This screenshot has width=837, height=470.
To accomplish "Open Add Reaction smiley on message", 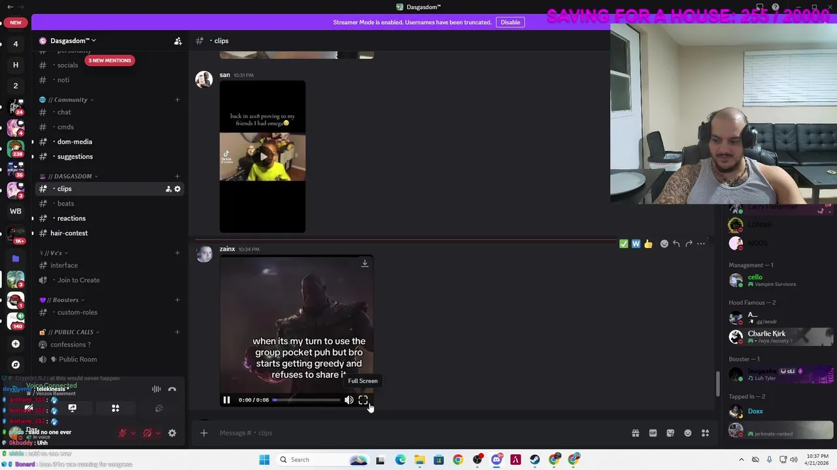I will click(664, 243).
